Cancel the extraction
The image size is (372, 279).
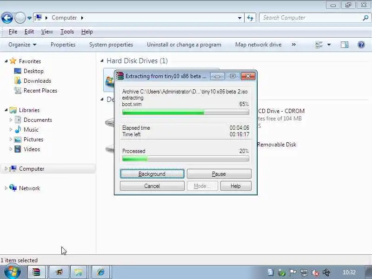pos(152,186)
